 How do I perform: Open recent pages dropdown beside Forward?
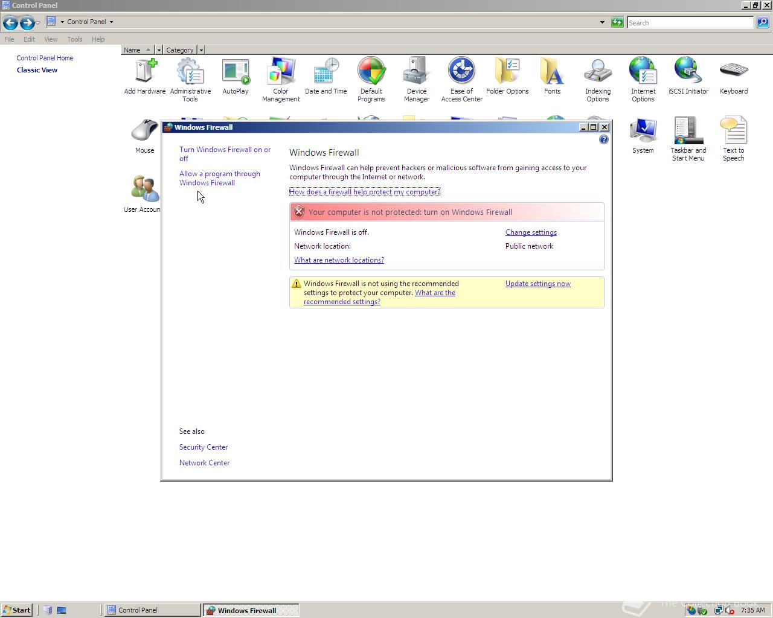[38, 23]
